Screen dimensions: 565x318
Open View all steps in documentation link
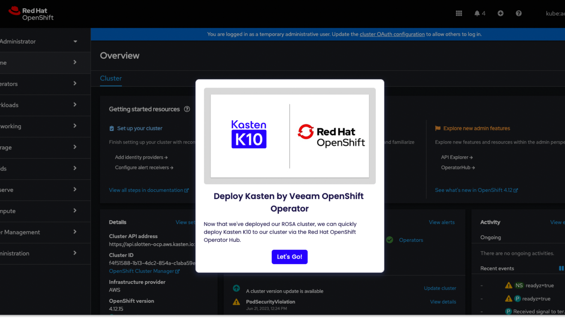coord(149,190)
